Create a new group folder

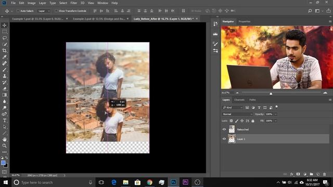(311, 174)
